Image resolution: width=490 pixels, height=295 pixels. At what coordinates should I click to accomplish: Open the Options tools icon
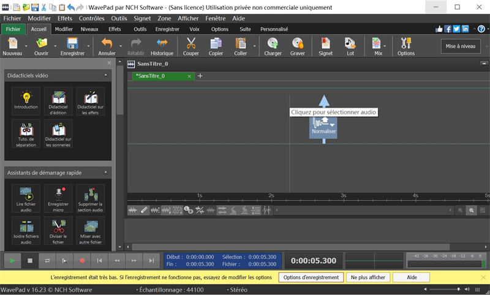click(406, 46)
